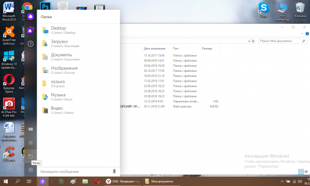Sort by Размер column header
Screen dimensions: 310x186
(x=210, y=49)
